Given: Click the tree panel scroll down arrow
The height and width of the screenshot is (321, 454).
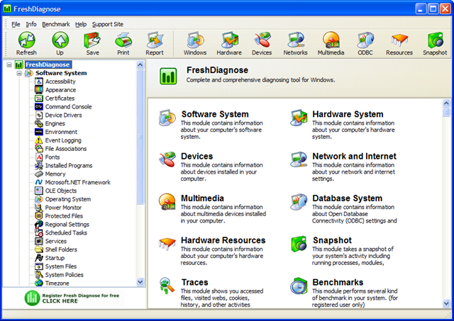Looking at the screenshot, I should [140, 281].
